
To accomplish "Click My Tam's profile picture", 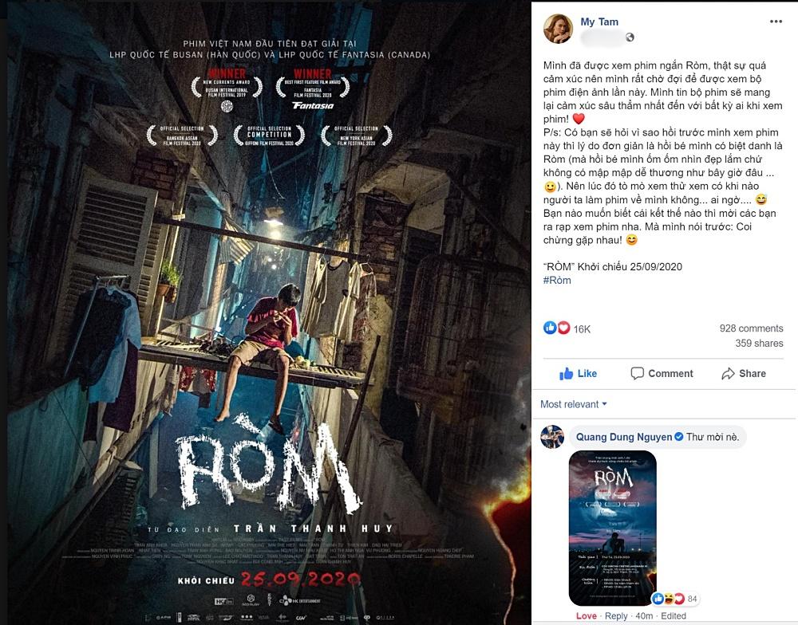I will click(x=558, y=29).
